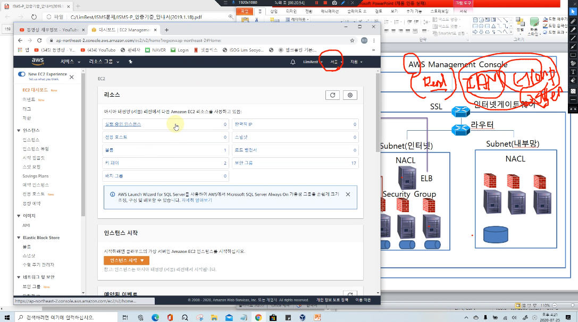Expand PowerPoint shapes gallery more arrow
Image resolution: width=578 pixels, height=322 pixels.
point(510,32)
